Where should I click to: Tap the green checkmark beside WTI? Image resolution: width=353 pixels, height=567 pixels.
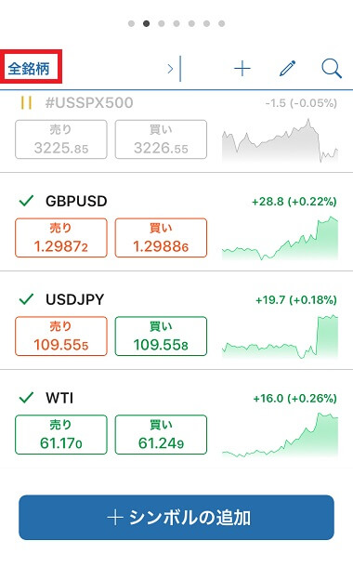click(26, 398)
